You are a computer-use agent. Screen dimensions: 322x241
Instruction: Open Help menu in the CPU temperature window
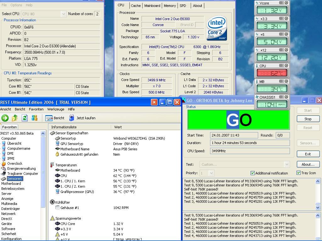(29, 5)
